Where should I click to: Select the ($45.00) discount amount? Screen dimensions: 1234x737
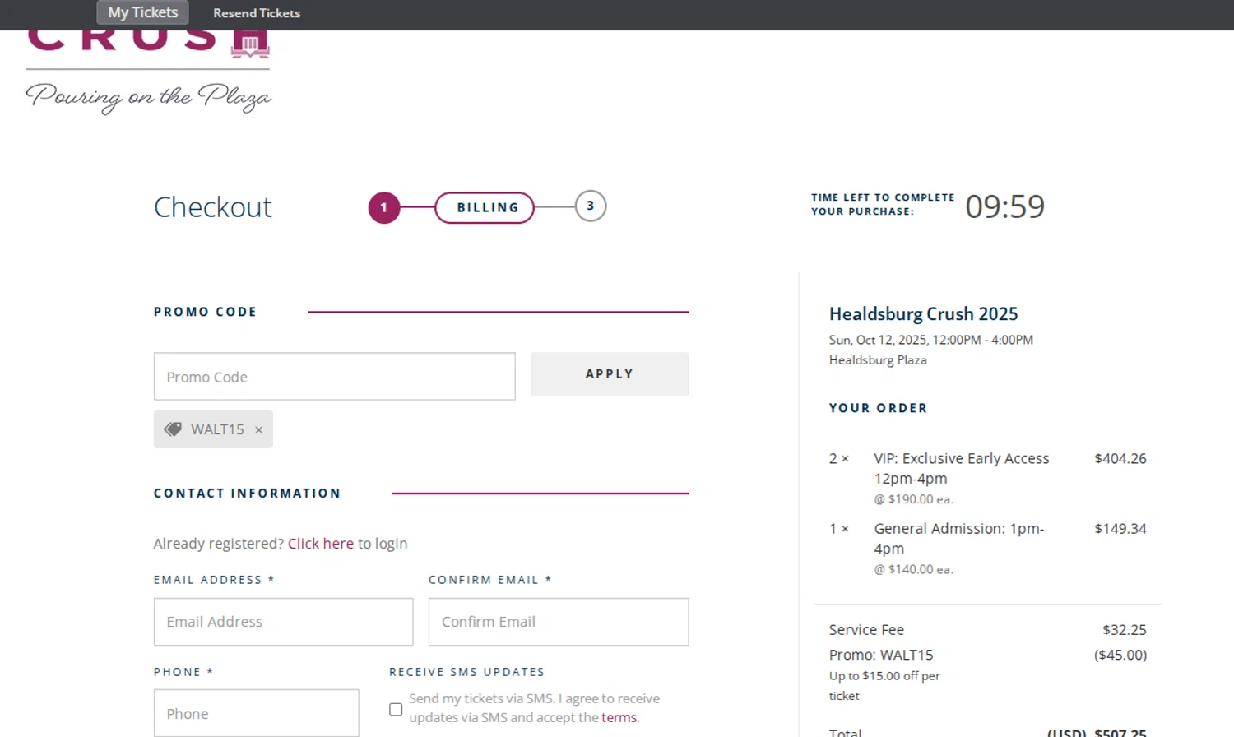point(1120,655)
